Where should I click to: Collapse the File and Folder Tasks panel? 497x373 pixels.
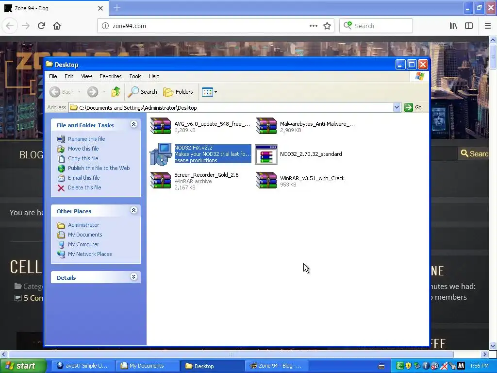pyautogui.click(x=134, y=124)
